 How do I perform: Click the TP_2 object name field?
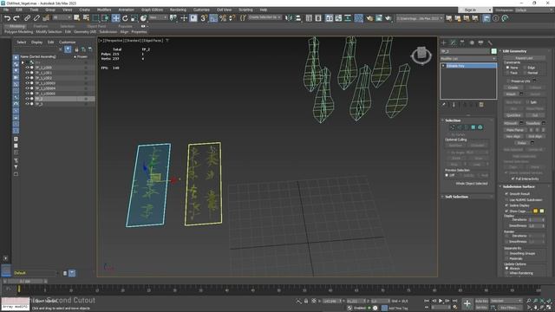(x=465, y=51)
